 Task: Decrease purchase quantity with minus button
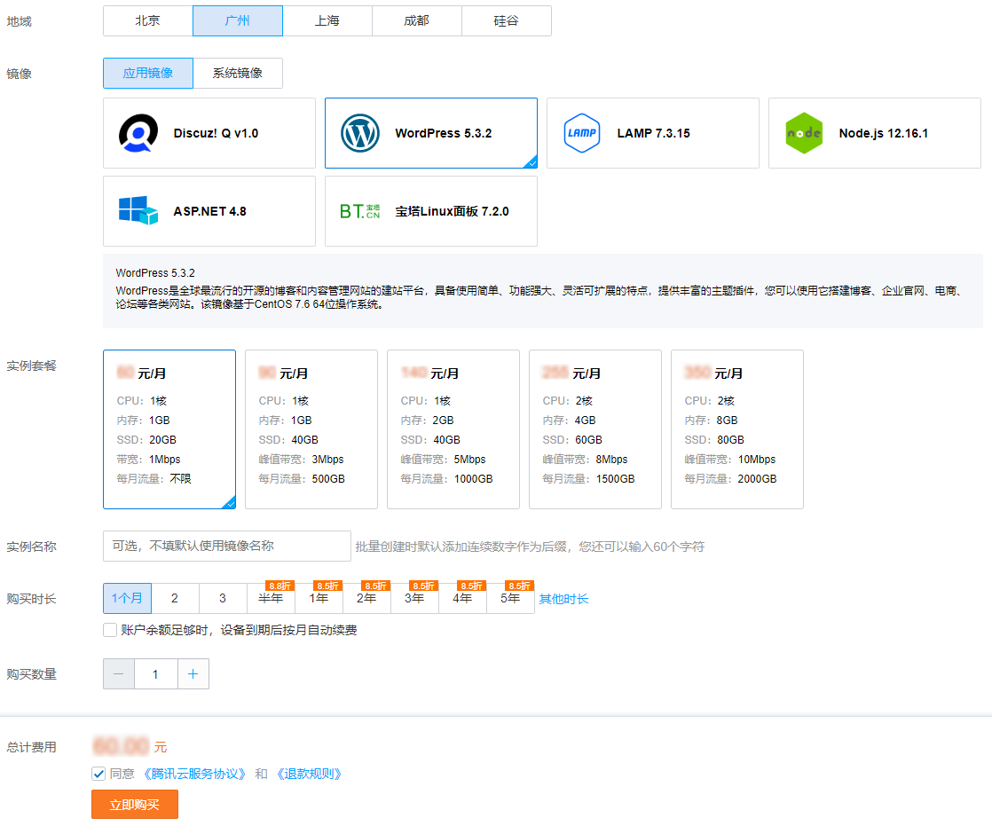pyautogui.click(x=118, y=673)
